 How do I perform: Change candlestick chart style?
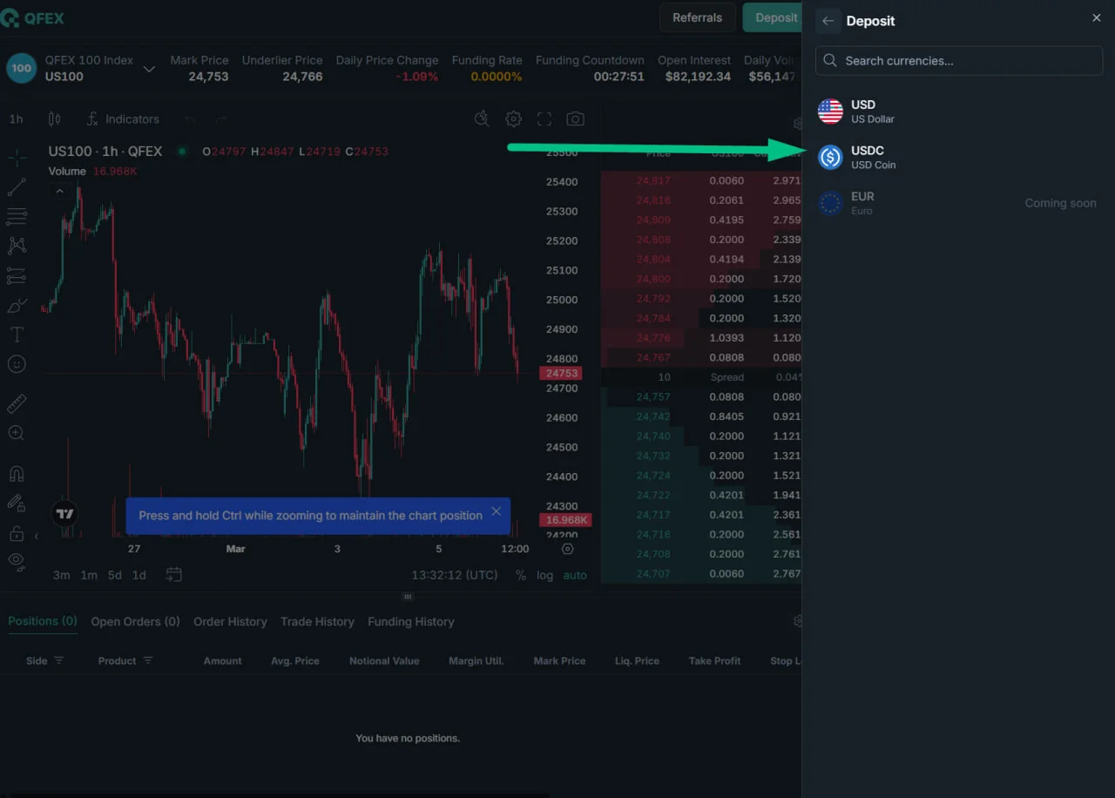point(55,119)
